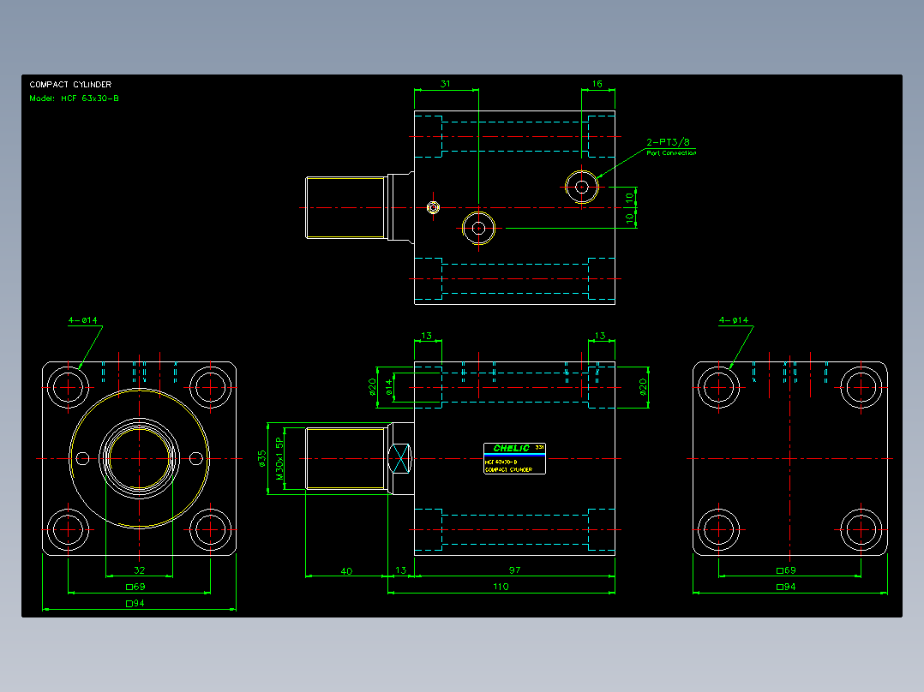
Task: Select the "16" dimension value
Action: [x=597, y=84]
